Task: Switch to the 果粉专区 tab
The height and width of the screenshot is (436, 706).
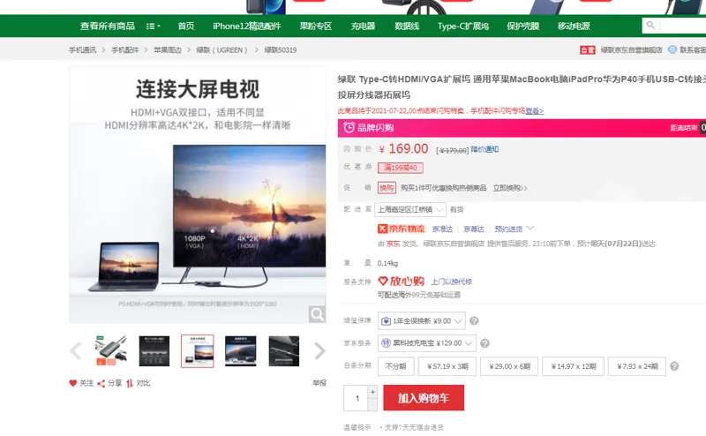Action: [x=316, y=26]
